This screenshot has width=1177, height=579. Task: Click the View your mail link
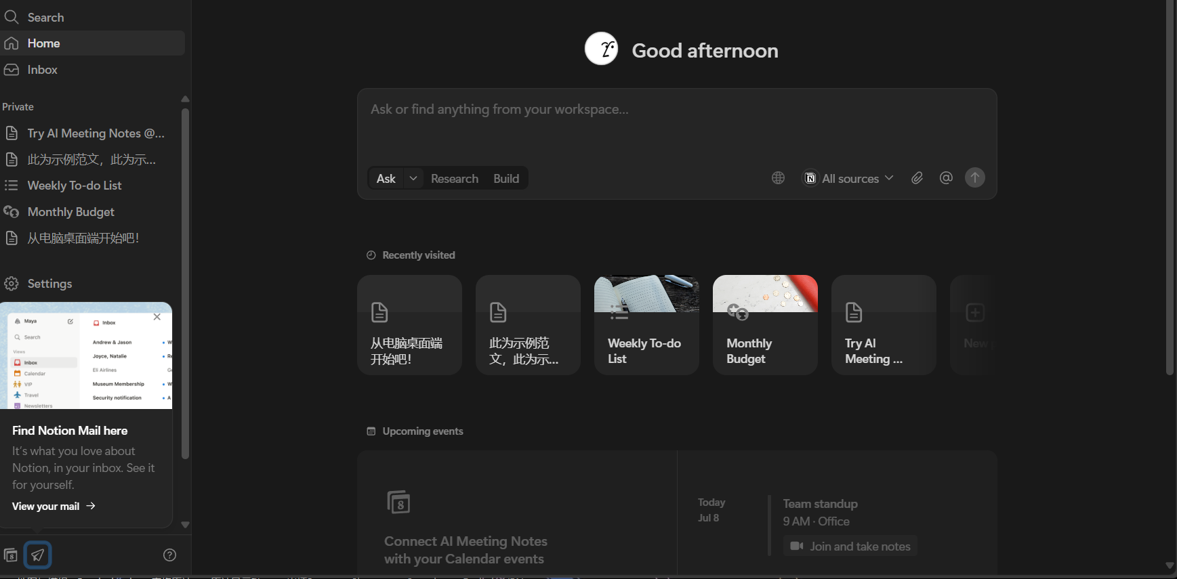54,507
